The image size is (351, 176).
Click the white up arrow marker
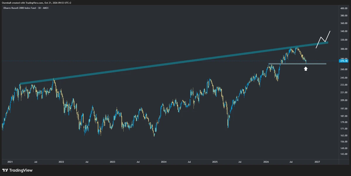[306, 69]
